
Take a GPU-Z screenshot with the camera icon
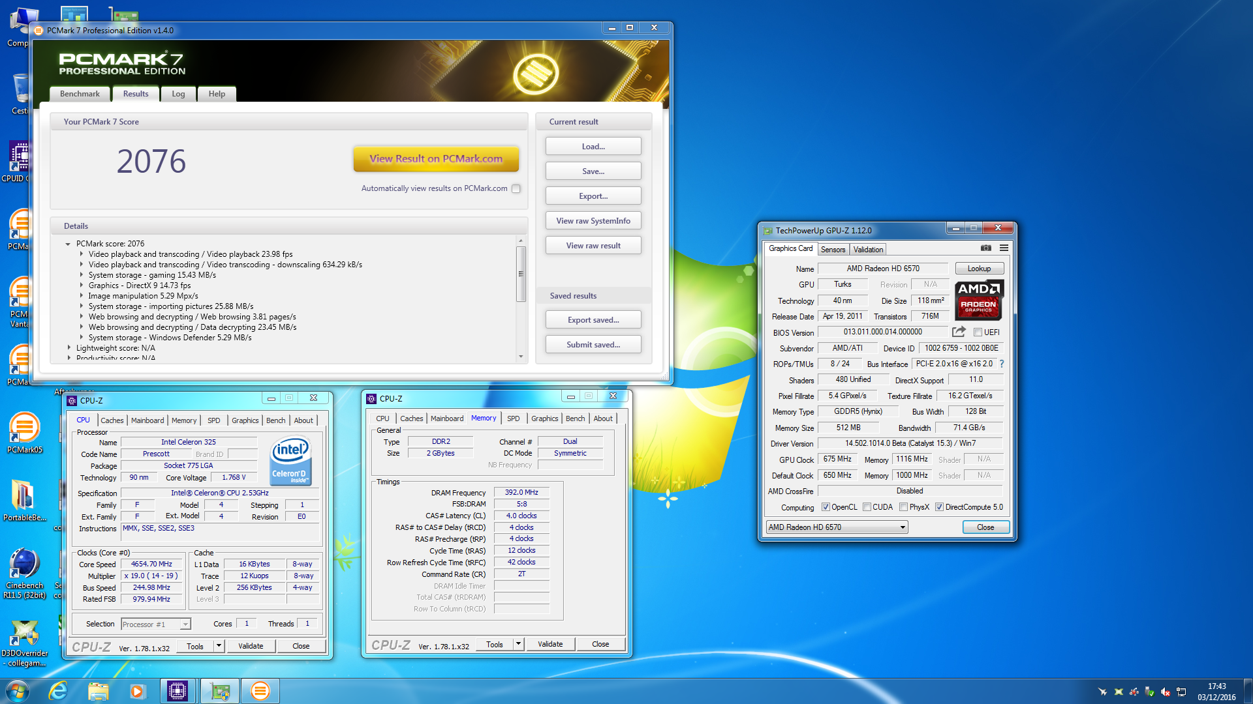point(985,248)
